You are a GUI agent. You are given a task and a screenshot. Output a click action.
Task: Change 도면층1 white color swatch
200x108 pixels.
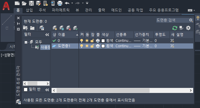103,46
